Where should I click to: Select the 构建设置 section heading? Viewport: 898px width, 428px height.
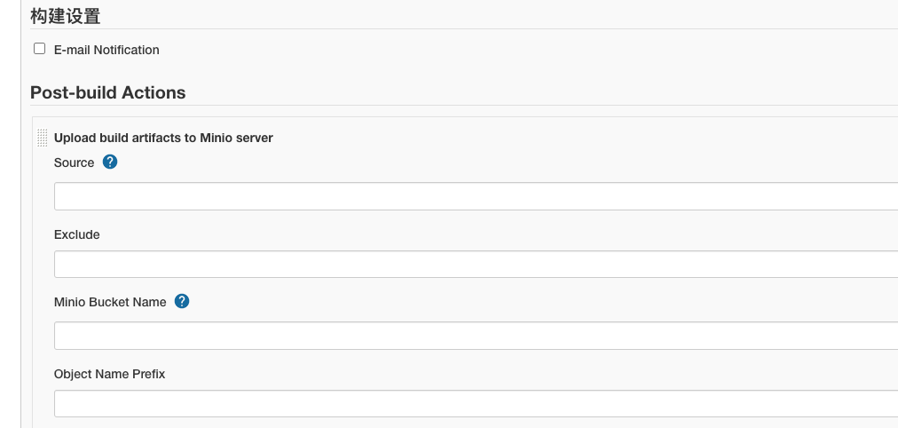click(x=66, y=16)
